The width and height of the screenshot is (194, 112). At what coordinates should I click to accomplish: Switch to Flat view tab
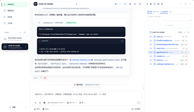pyautogui.click(x=150, y=11)
